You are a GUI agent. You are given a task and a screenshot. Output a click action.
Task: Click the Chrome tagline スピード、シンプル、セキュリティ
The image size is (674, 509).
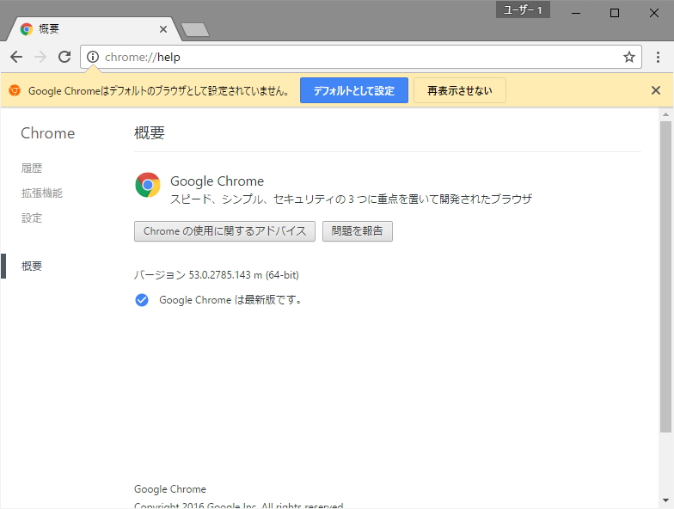[351, 199]
